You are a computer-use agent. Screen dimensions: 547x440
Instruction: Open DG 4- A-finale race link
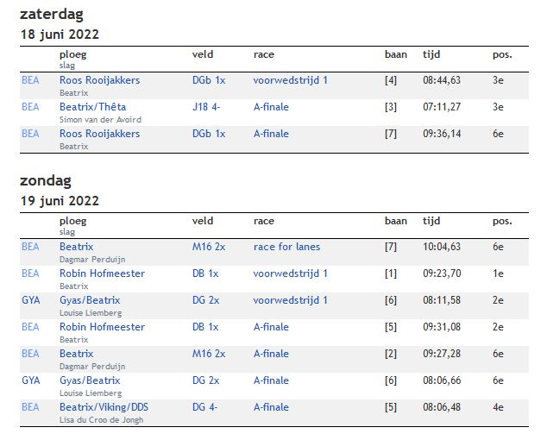click(x=271, y=407)
